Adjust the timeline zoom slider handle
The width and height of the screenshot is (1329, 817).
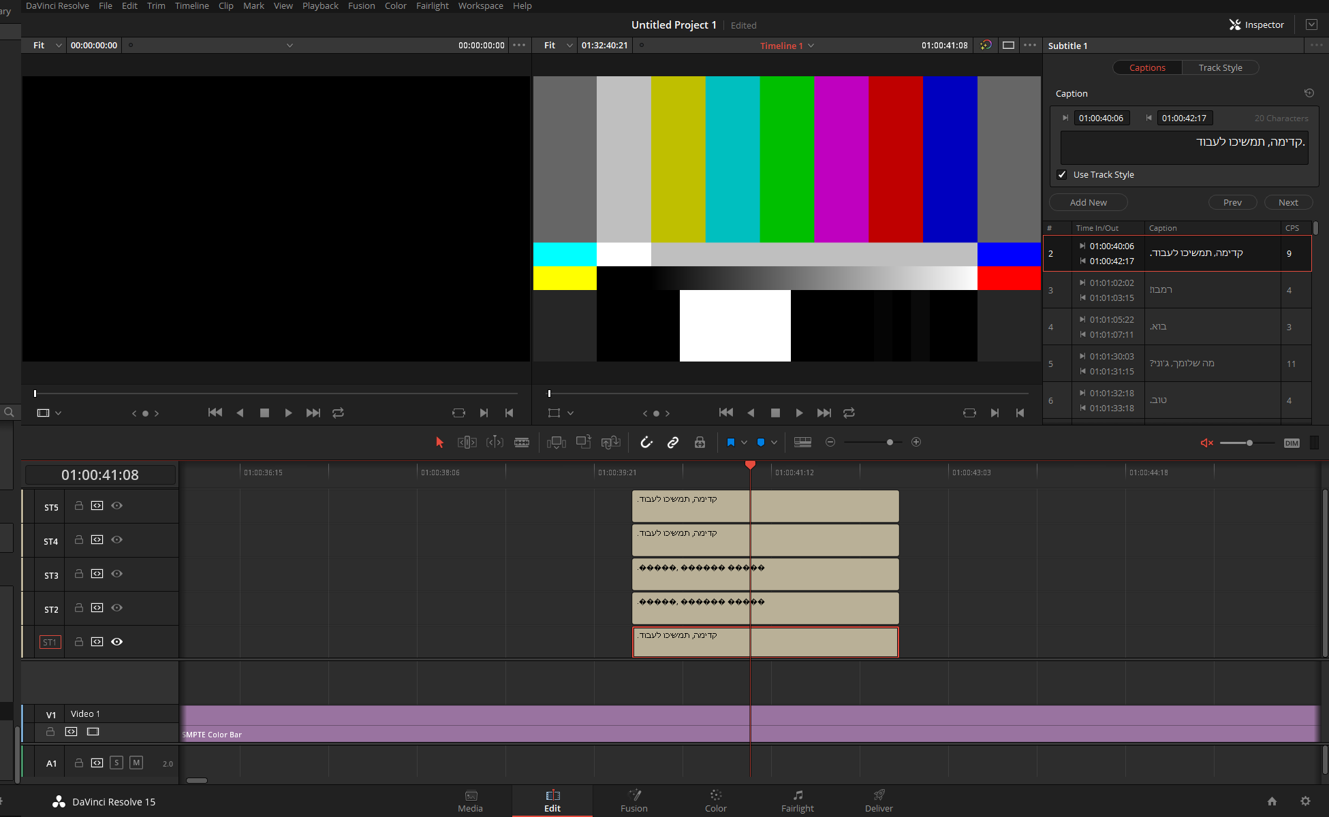pyautogui.click(x=890, y=443)
